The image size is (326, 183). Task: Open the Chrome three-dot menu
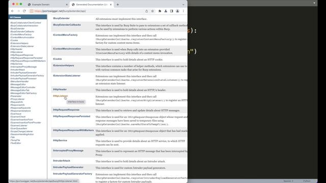coord(183,11)
